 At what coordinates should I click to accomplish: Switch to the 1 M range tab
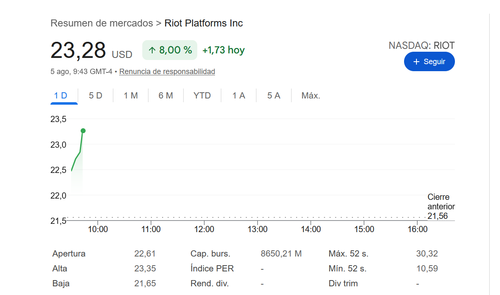[x=131, y=96]
